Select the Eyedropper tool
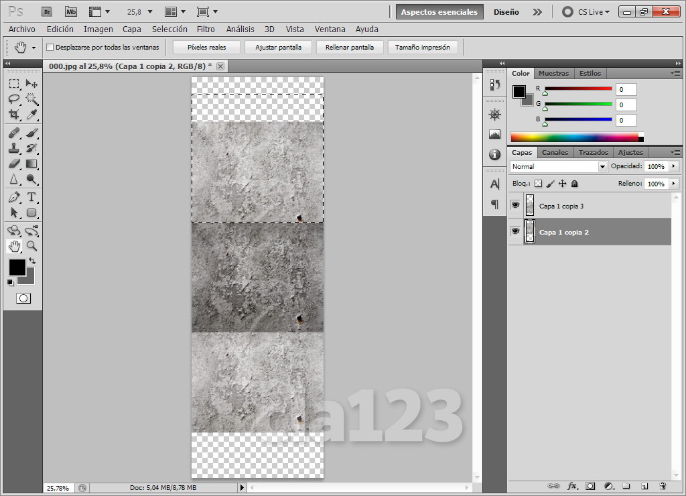 31,114
